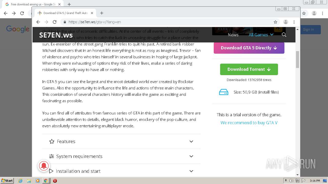Click forward arrow in the background Google window
This screenshot has height=184, width=328.
[x=14, y=13]
